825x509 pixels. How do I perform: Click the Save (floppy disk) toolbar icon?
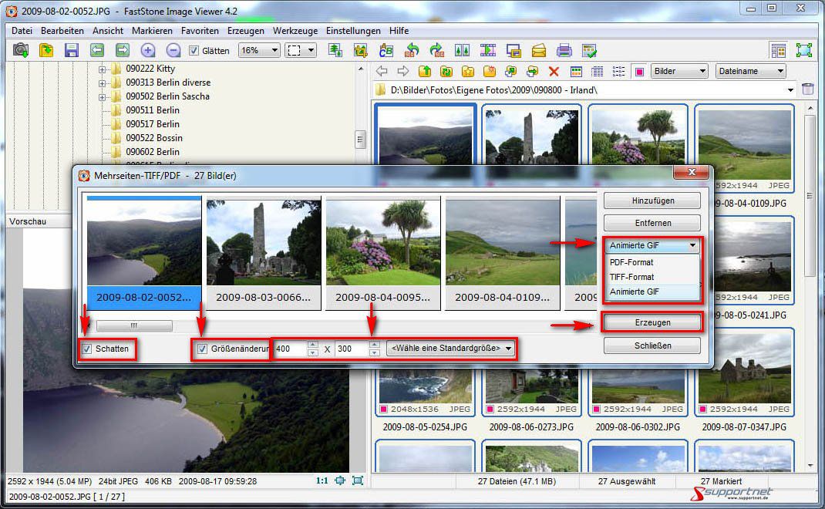pyautogui.click(x=72, y=50)
